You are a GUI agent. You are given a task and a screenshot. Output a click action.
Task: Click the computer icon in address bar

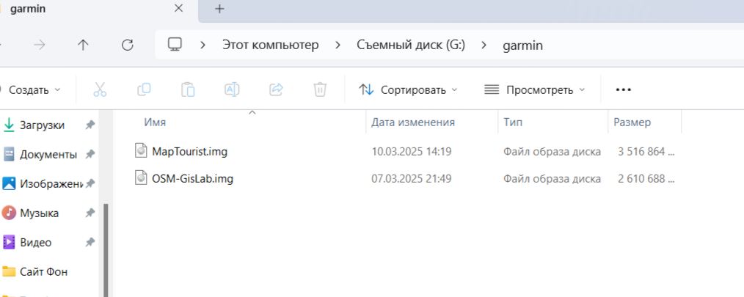(x=175, y=45)
